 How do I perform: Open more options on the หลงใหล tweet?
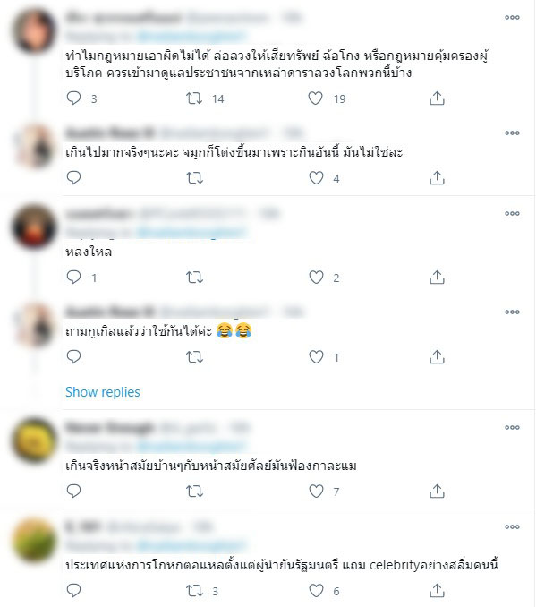(512, 213)
